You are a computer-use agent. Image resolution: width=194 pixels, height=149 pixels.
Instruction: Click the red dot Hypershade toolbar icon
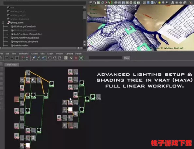[x=76, y=58]
